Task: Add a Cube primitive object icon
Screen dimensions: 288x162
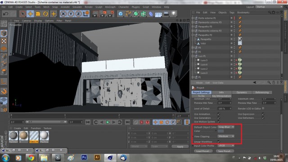Action: (121, 14)
